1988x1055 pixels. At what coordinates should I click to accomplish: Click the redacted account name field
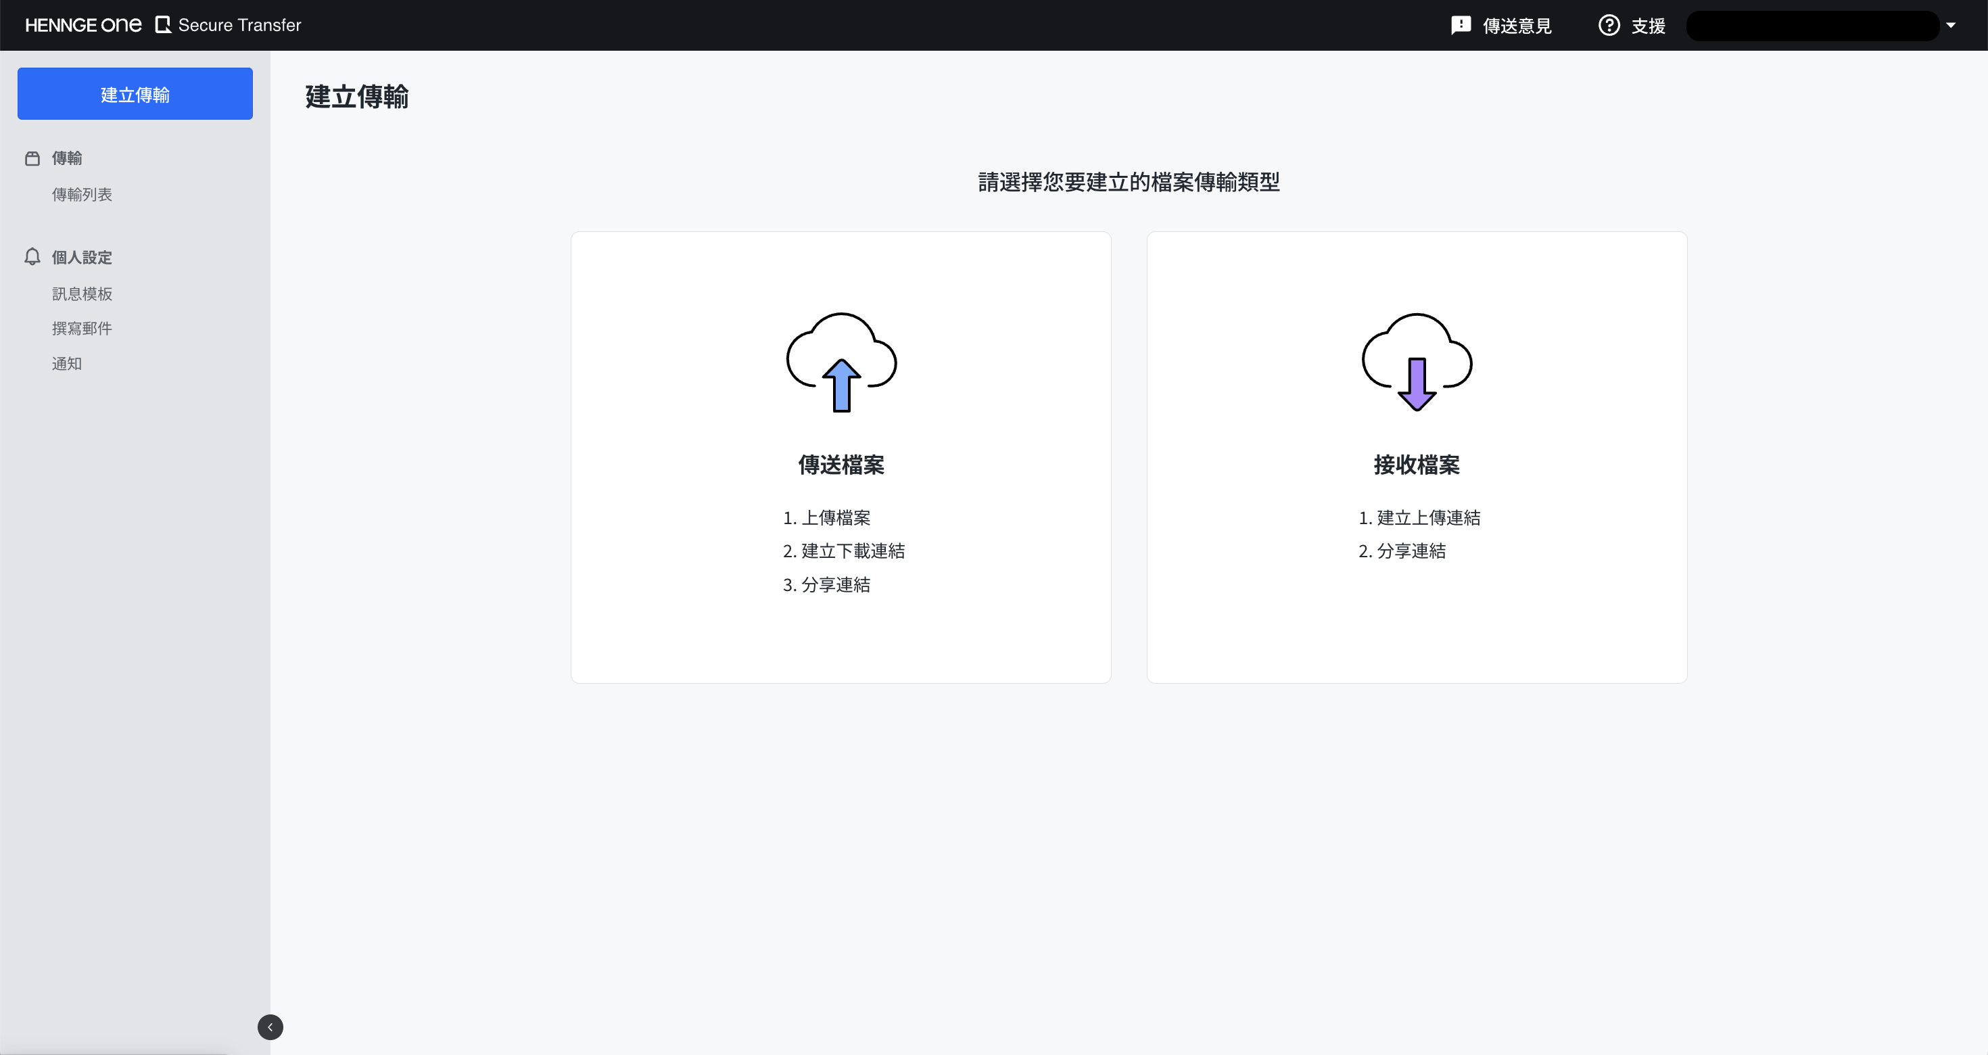click(x=1812, y=26)
